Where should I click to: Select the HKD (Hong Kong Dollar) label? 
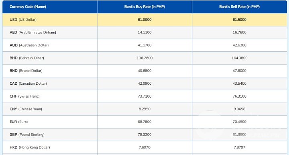[x=30, y=147]
